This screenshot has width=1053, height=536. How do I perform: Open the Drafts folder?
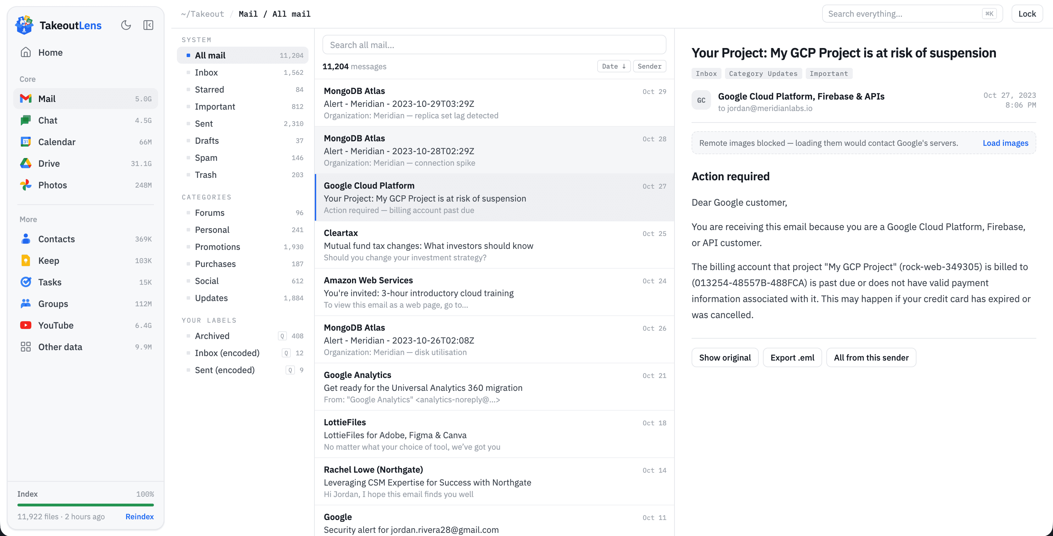(x=243, y=141)
